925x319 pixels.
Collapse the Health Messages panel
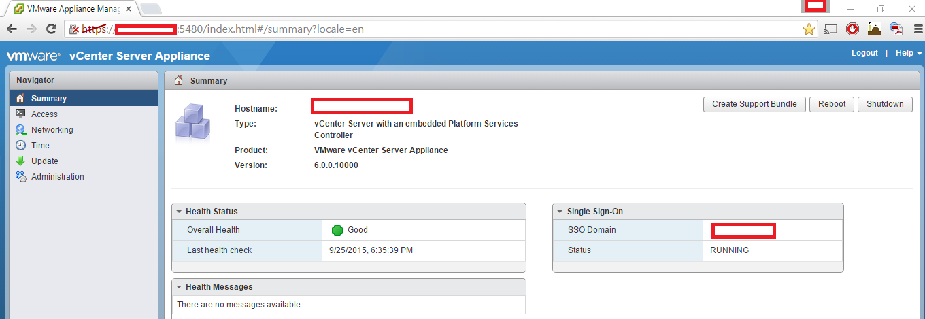[179, 287]
